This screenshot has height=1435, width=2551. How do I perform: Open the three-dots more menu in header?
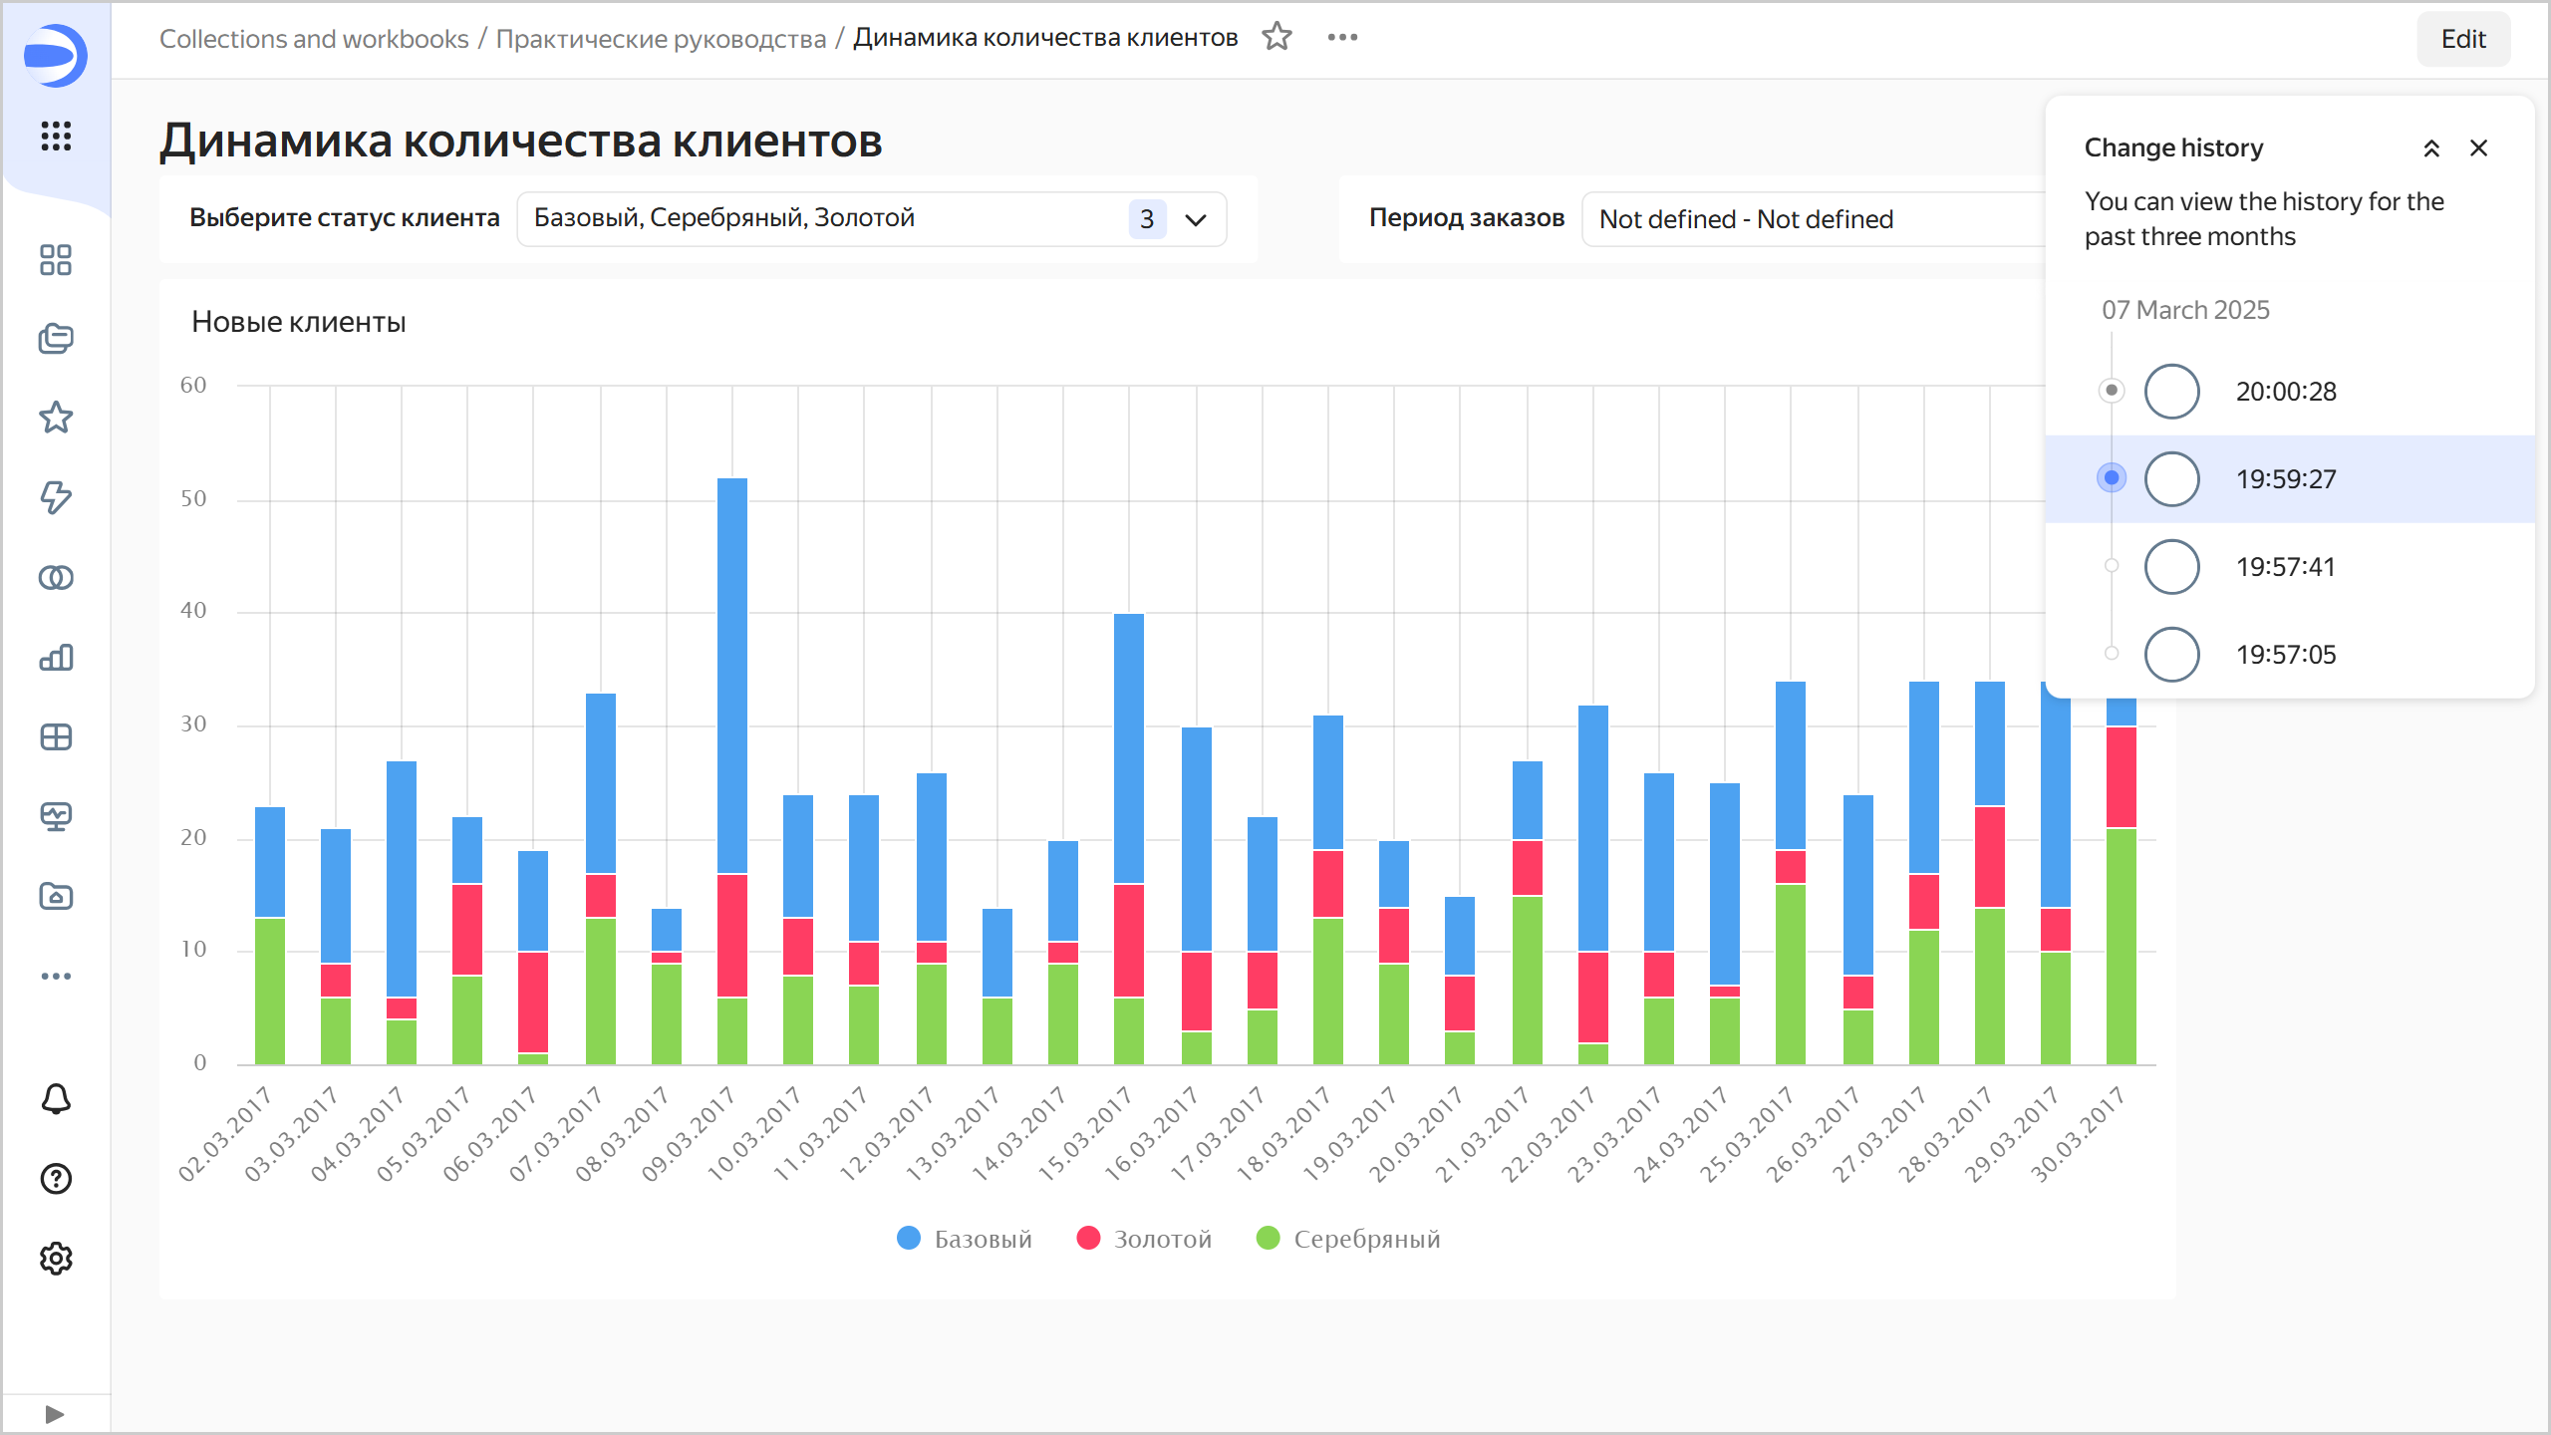(1342, 37)
